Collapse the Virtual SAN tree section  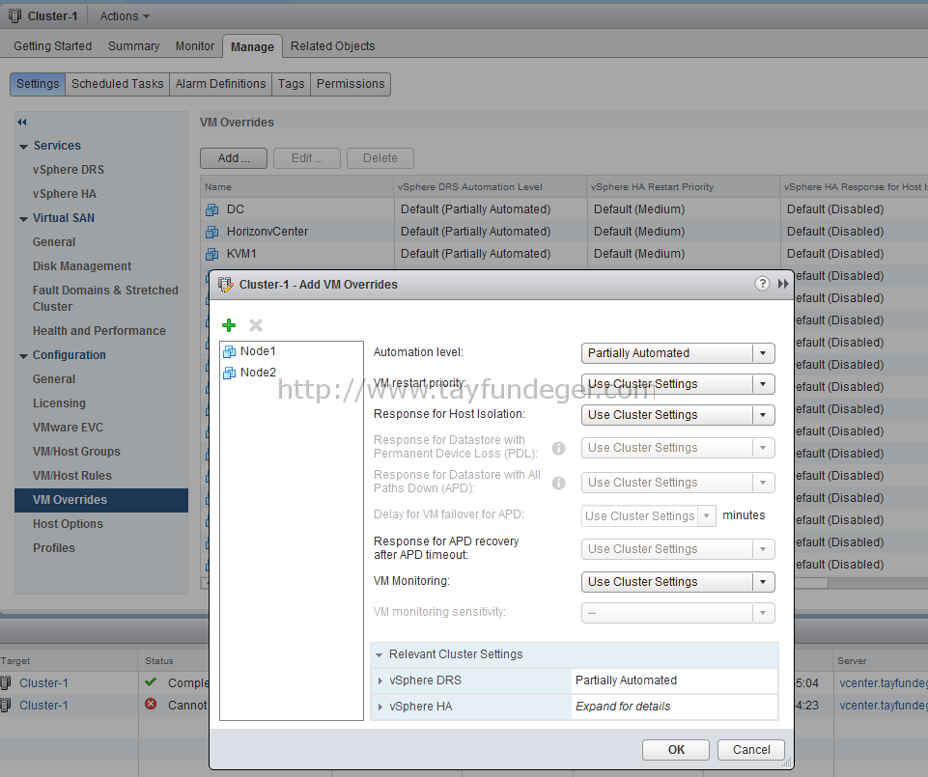(24, 219)
